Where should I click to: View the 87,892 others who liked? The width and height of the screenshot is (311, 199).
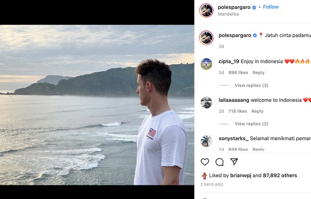tap(280, 176)
